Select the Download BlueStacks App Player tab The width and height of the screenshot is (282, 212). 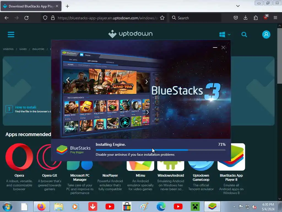31,6
